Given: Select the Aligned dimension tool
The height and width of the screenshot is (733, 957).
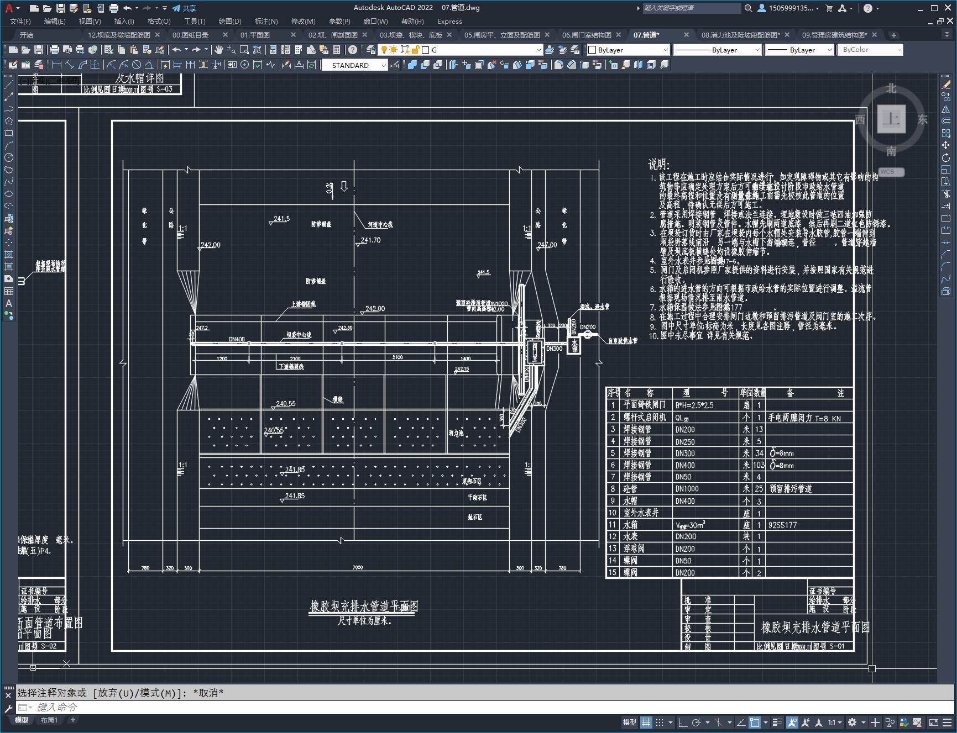Looking at the screenshot, I should pos(69,65).
